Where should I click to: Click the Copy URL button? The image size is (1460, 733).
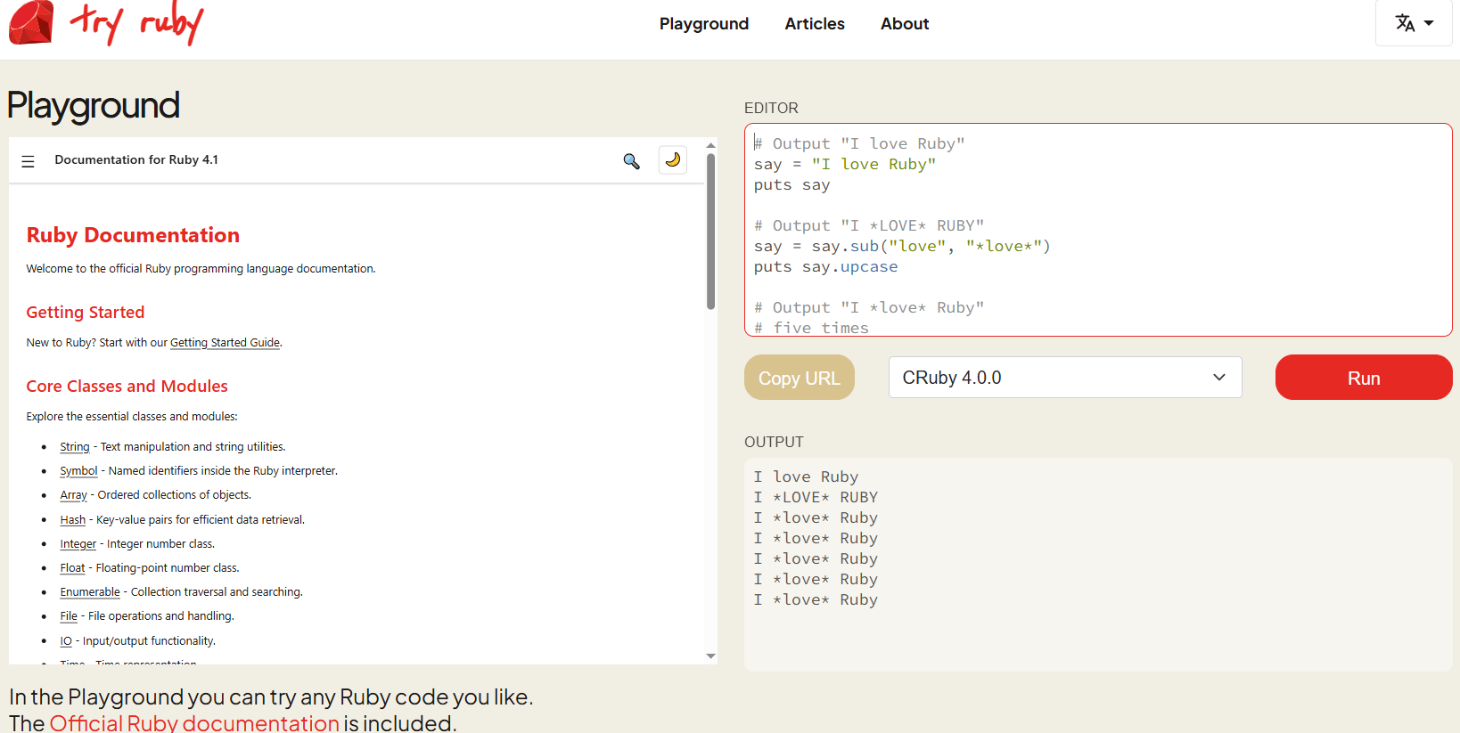[799, 378]
